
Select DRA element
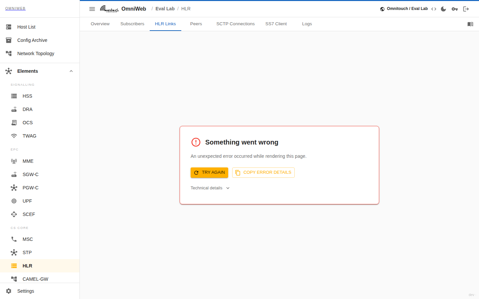pyautogui.click(x=40, y=109)
